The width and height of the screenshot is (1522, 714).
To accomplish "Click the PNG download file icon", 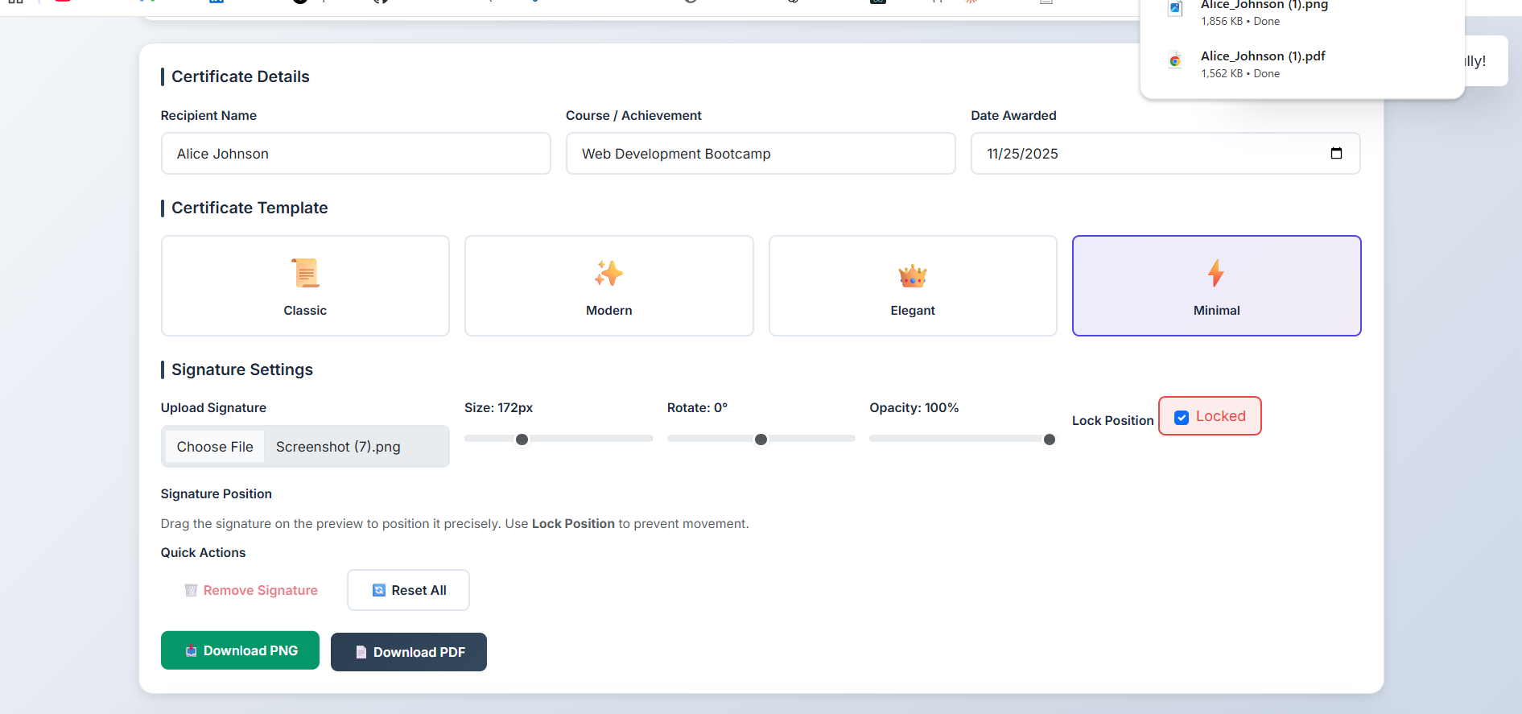I will pos(1175,8).
